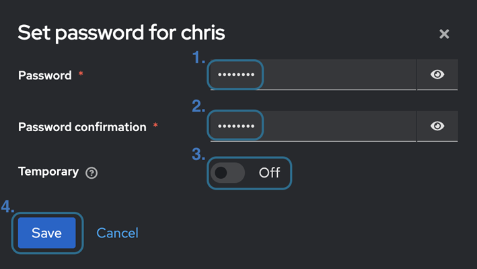Cancel setting the password

tap(117, 233)
